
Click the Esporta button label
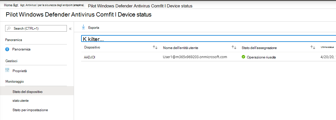94,28
